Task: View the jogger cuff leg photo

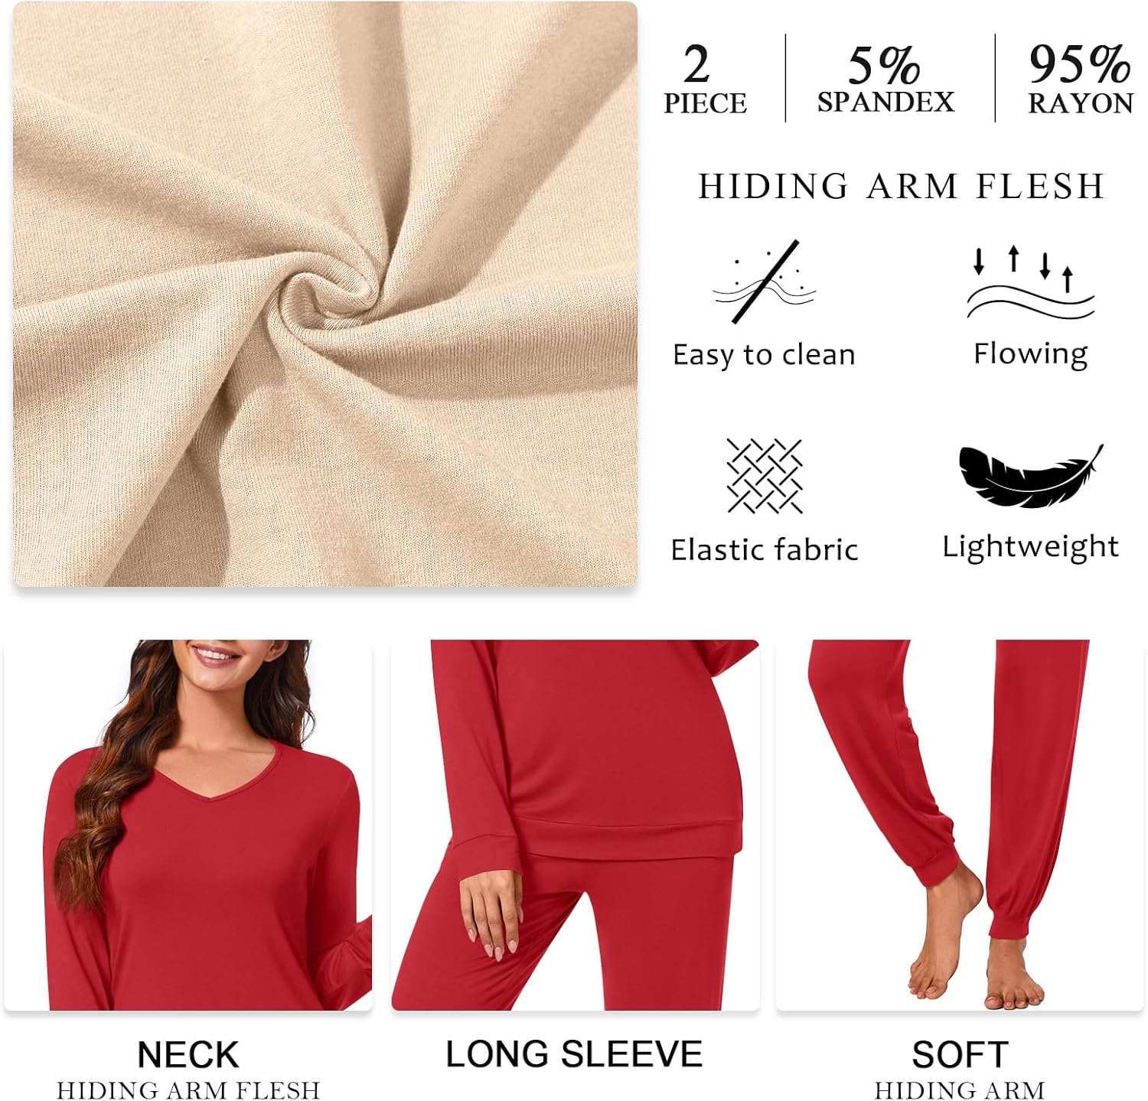Action: tap(960, 825)
